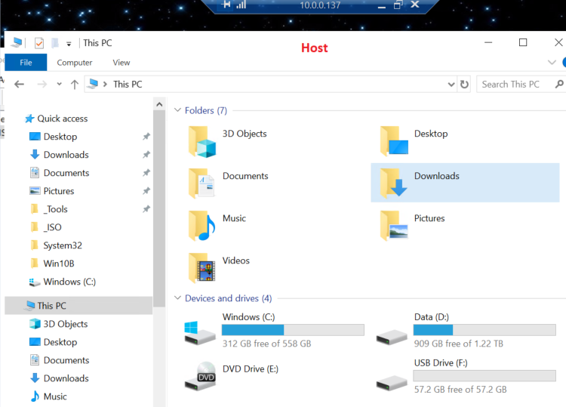The width and height of the screenshot is (566, 407).
Task: Open the View ribbon tab
Action: click(121, 63)
